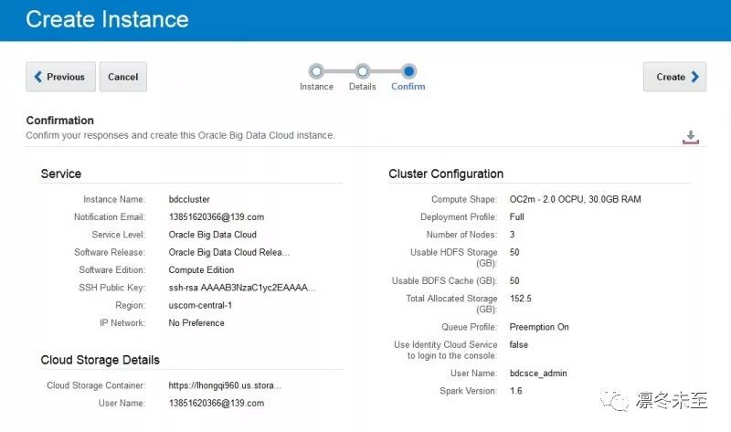Click the bdcsce_admin user name
Image resolution: width=731 pixels, height=432 pixels.
point(538,374)
